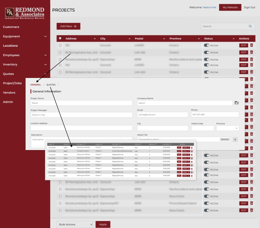260x228 pixels.
Task: Click into the Project Name input field
Action: 81,103
